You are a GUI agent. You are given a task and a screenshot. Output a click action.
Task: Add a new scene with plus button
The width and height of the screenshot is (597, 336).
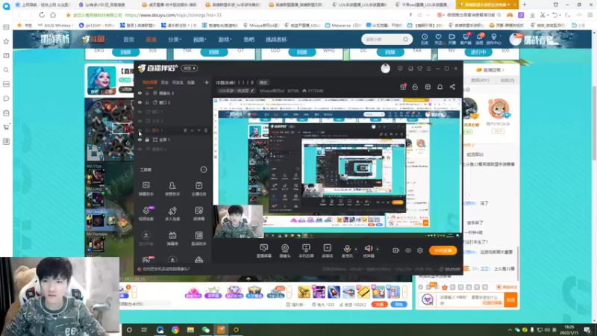(207, 82)
